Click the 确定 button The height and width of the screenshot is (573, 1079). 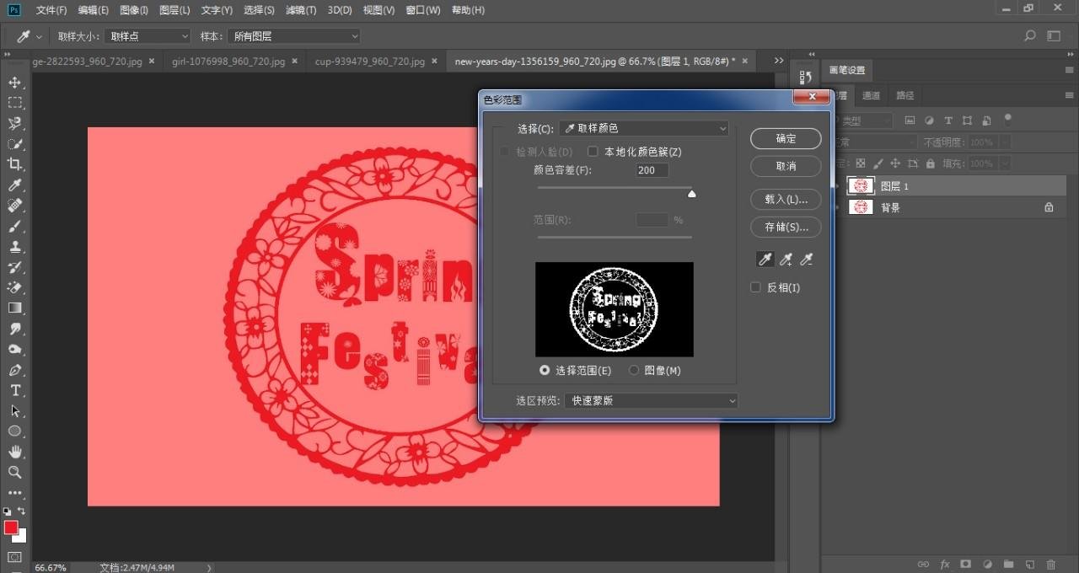785,138
